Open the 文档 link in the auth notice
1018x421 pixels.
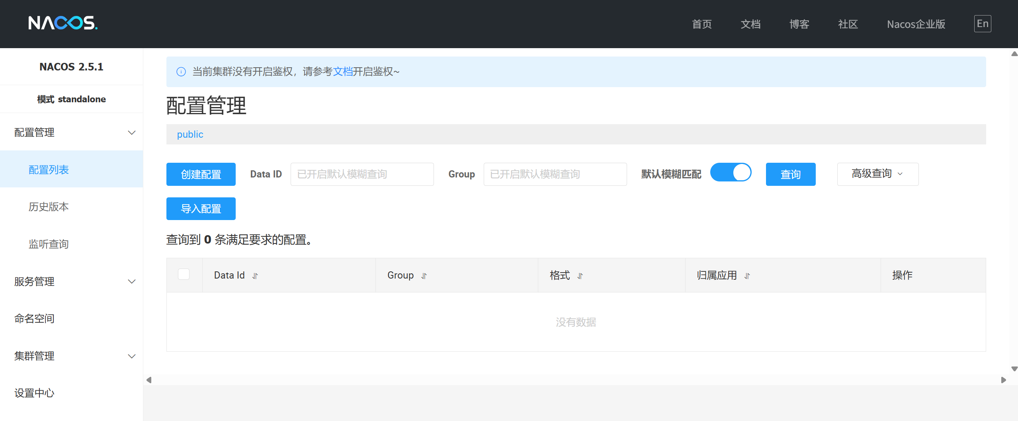point(343,72)
